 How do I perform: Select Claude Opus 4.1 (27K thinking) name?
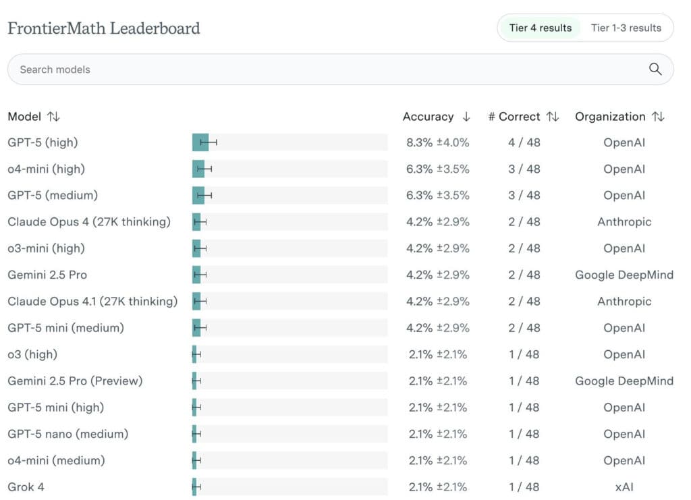pyautogui.click(x=92, y=302)
